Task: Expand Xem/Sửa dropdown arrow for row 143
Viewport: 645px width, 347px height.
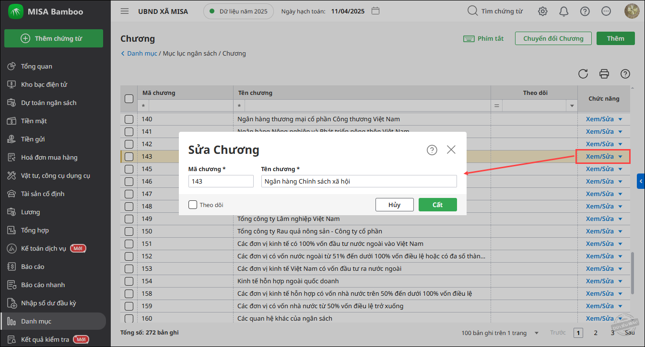Action: pyautogui.click(x=620, y=156)
